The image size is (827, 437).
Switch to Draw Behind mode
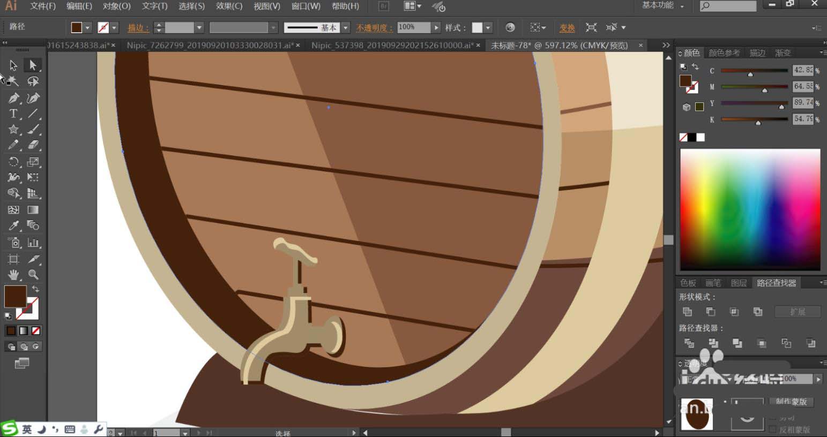[x=24, y=346]
